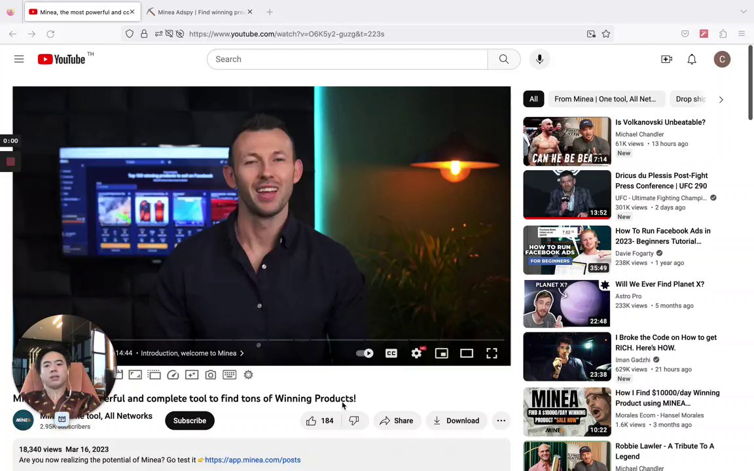Click the Download button
Screen dimensions: 754x471
(x=456, y=421)
